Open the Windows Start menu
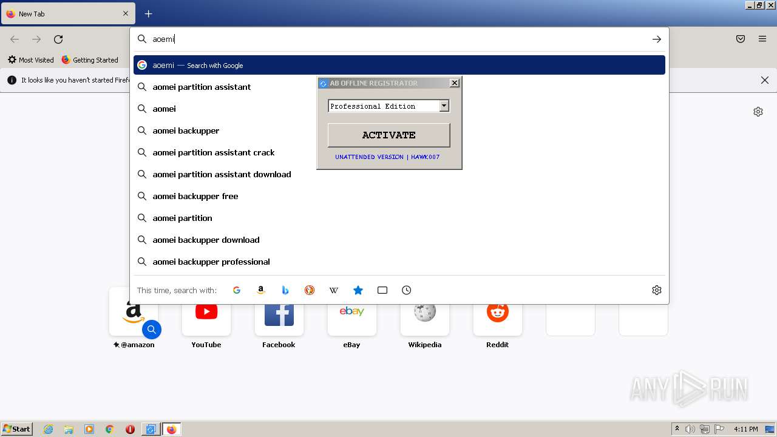 pos(16,429)
